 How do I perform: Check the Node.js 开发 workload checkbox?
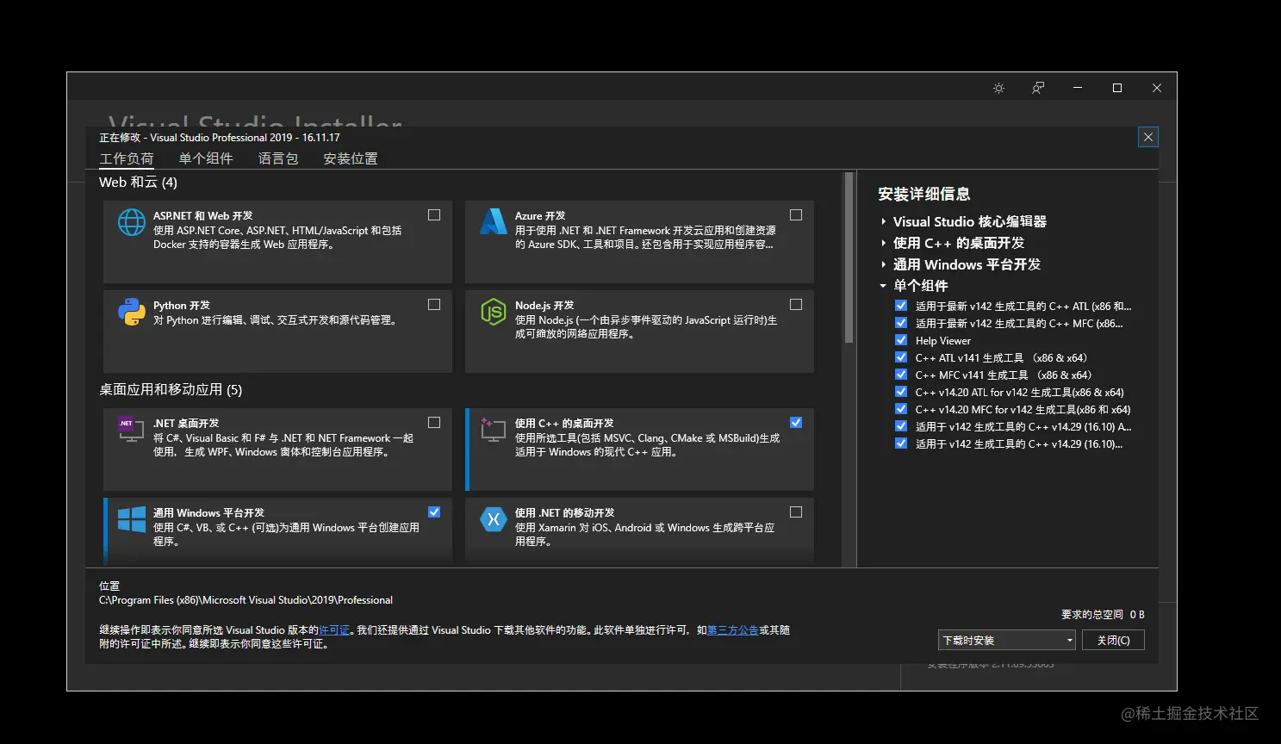tap(796, 305)
